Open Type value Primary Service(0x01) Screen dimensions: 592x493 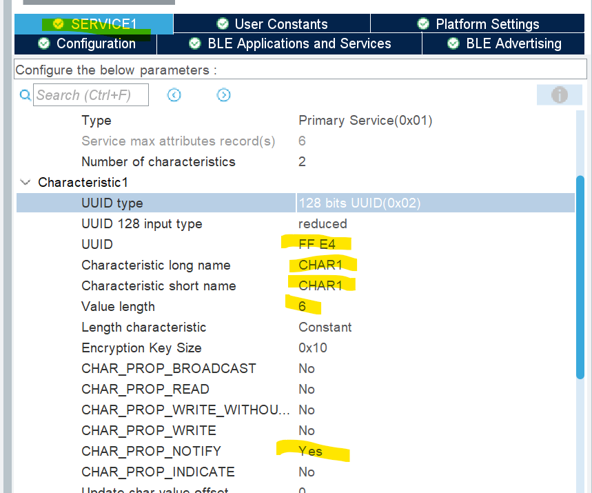(x=365, y=120)
